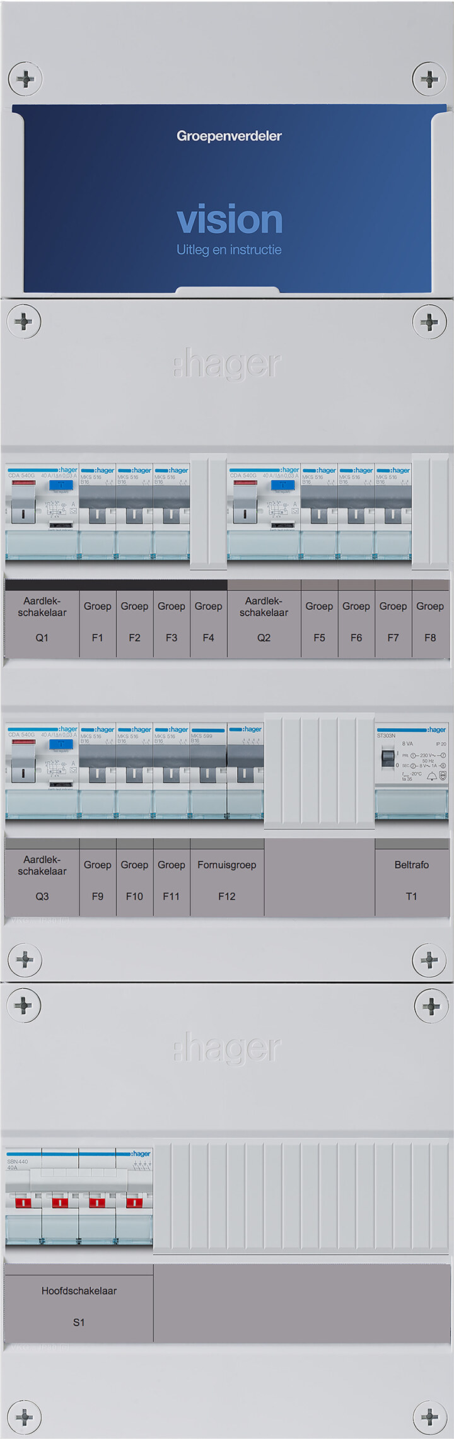Click the 'CDA 540G' text on the Q1 module

(22, 475)
